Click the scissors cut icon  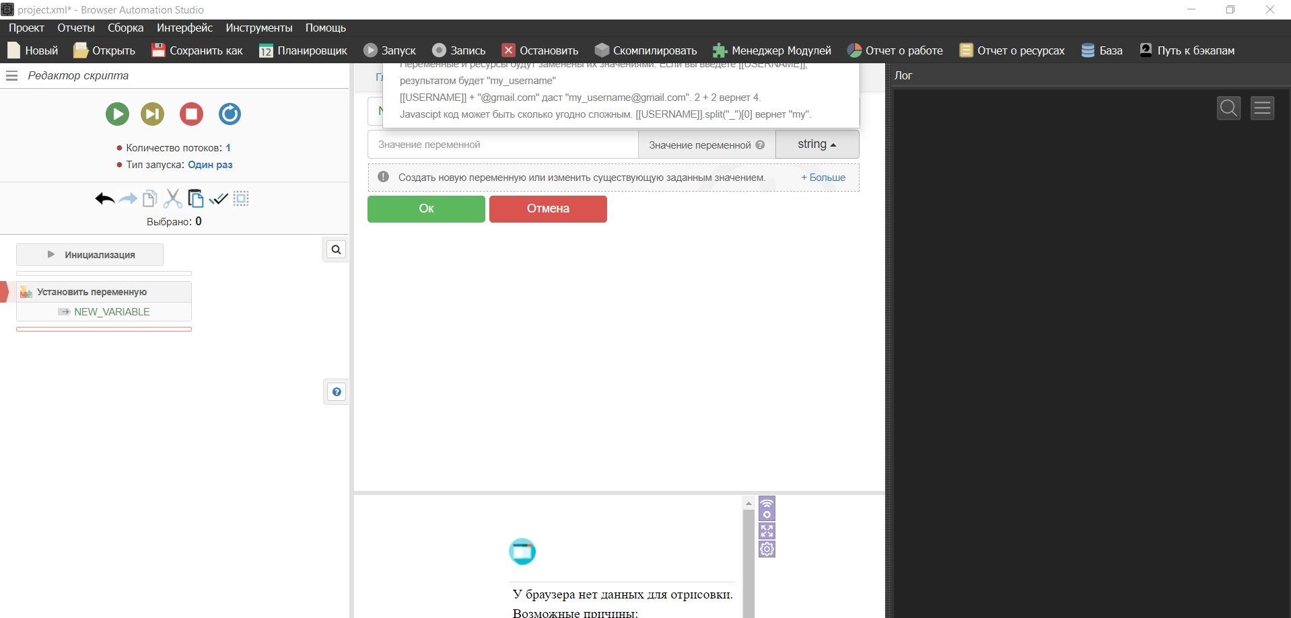tap(173, 198)
